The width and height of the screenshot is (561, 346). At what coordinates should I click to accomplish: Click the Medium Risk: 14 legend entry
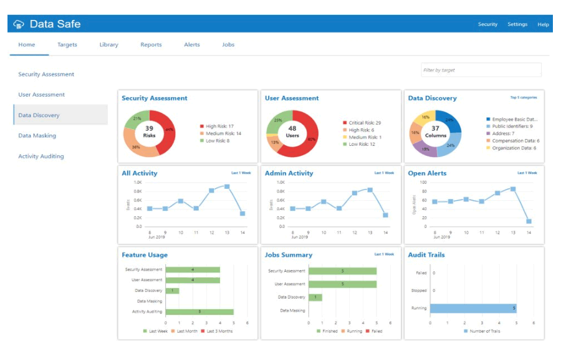(221, 133)
